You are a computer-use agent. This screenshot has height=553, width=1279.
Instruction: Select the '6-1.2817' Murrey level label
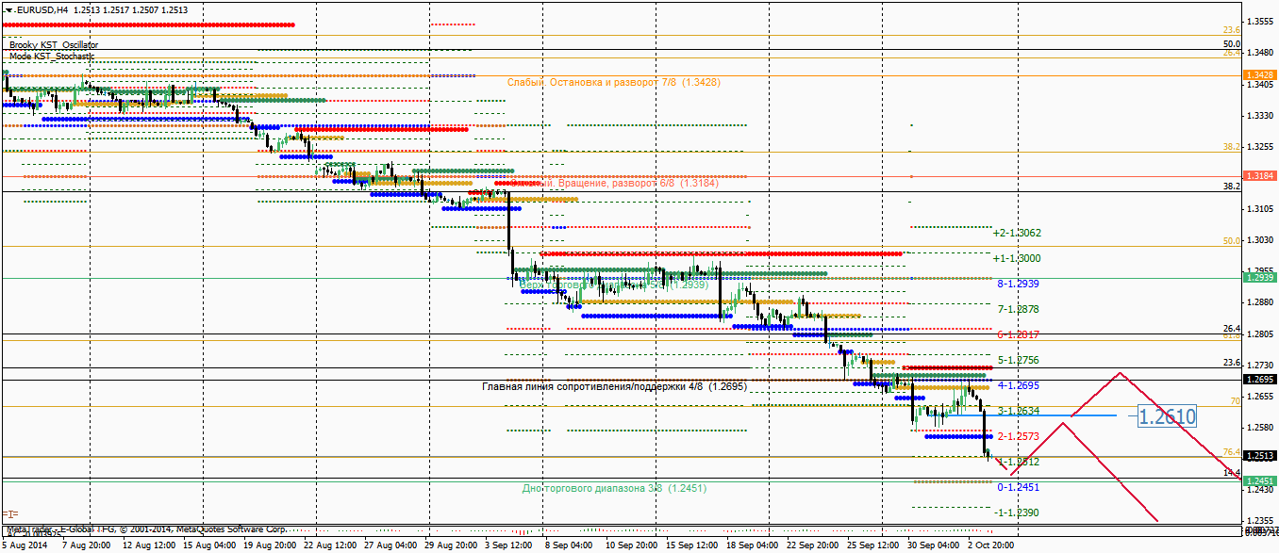point(1019,334)
